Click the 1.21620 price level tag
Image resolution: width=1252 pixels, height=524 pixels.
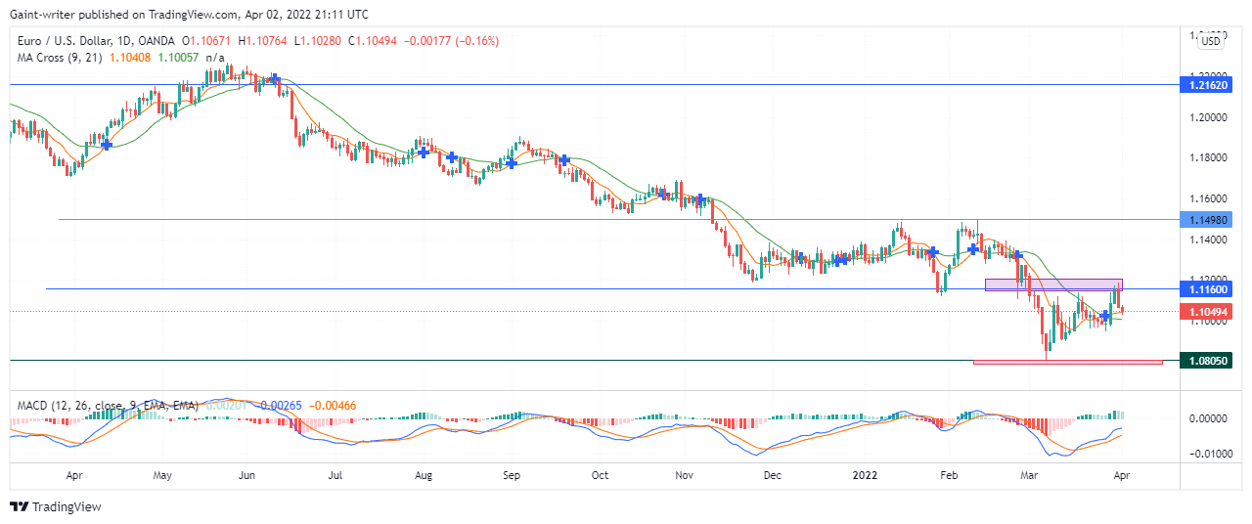[x=1208, y=86]
